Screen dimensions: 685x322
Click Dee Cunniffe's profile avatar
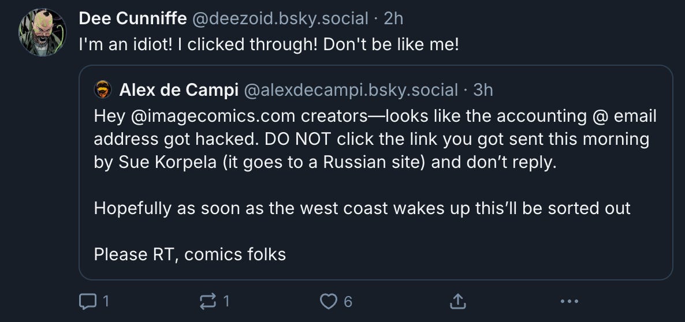pos(42,33)
